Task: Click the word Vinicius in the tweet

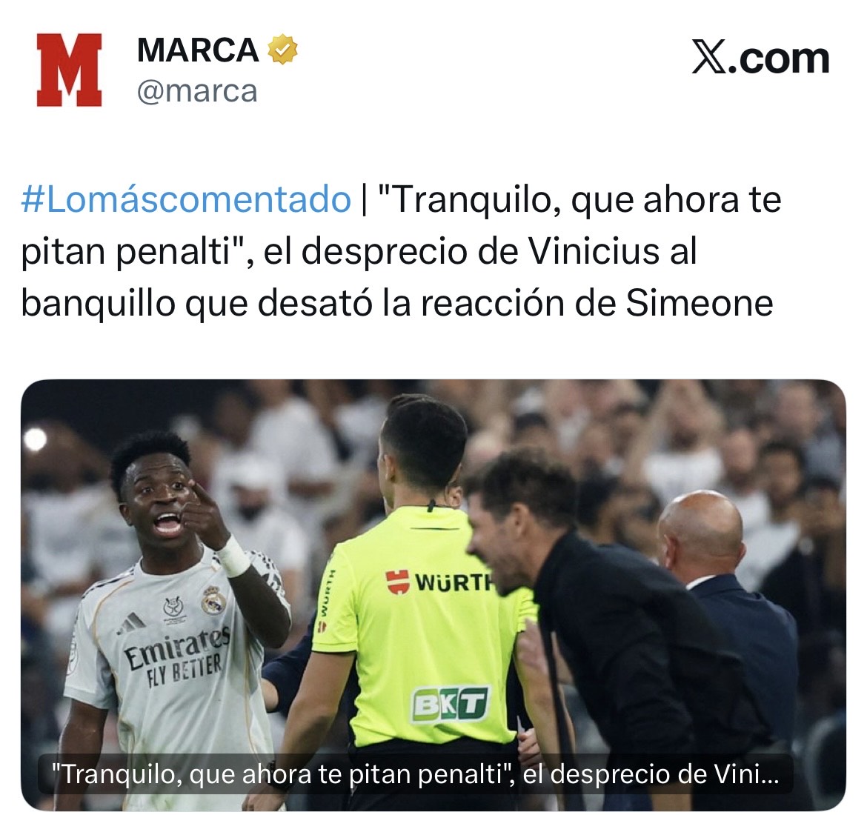Action: [x=594, y=252]
